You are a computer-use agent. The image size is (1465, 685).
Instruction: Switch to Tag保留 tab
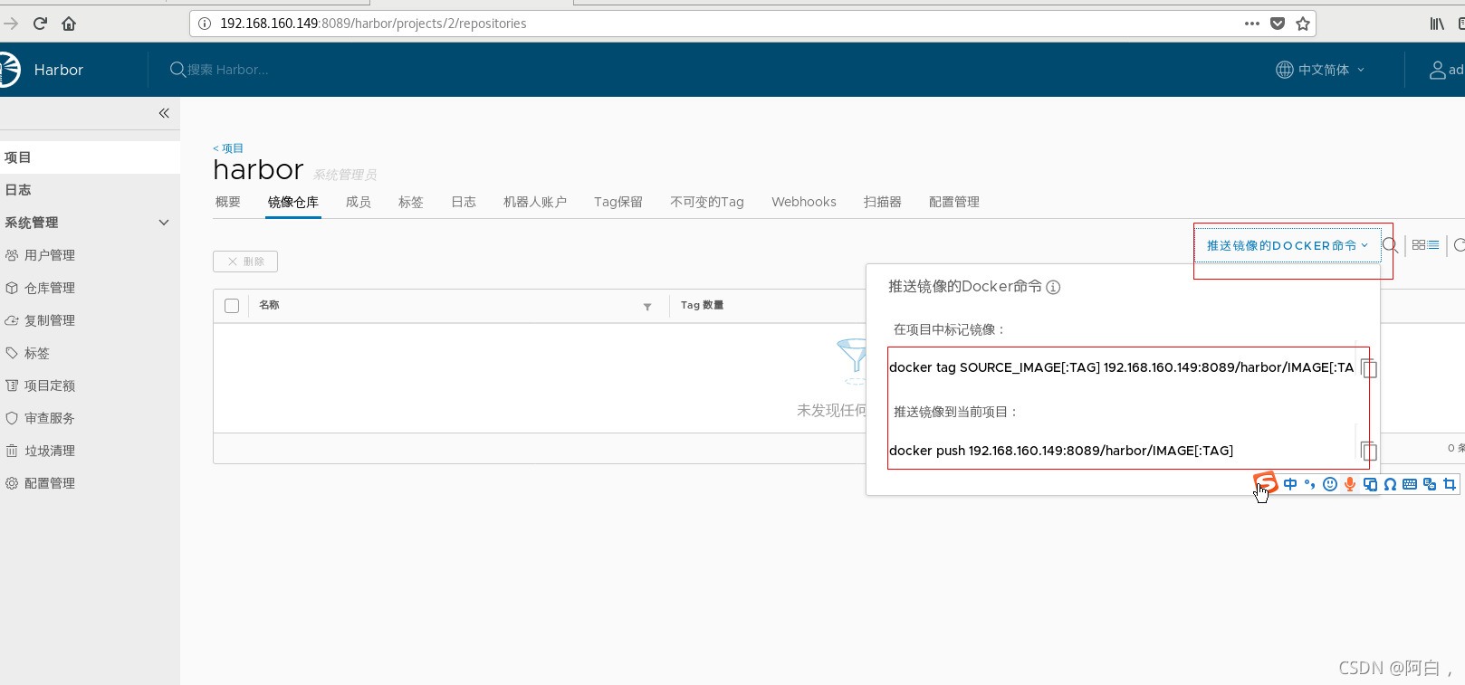(618, 202)
